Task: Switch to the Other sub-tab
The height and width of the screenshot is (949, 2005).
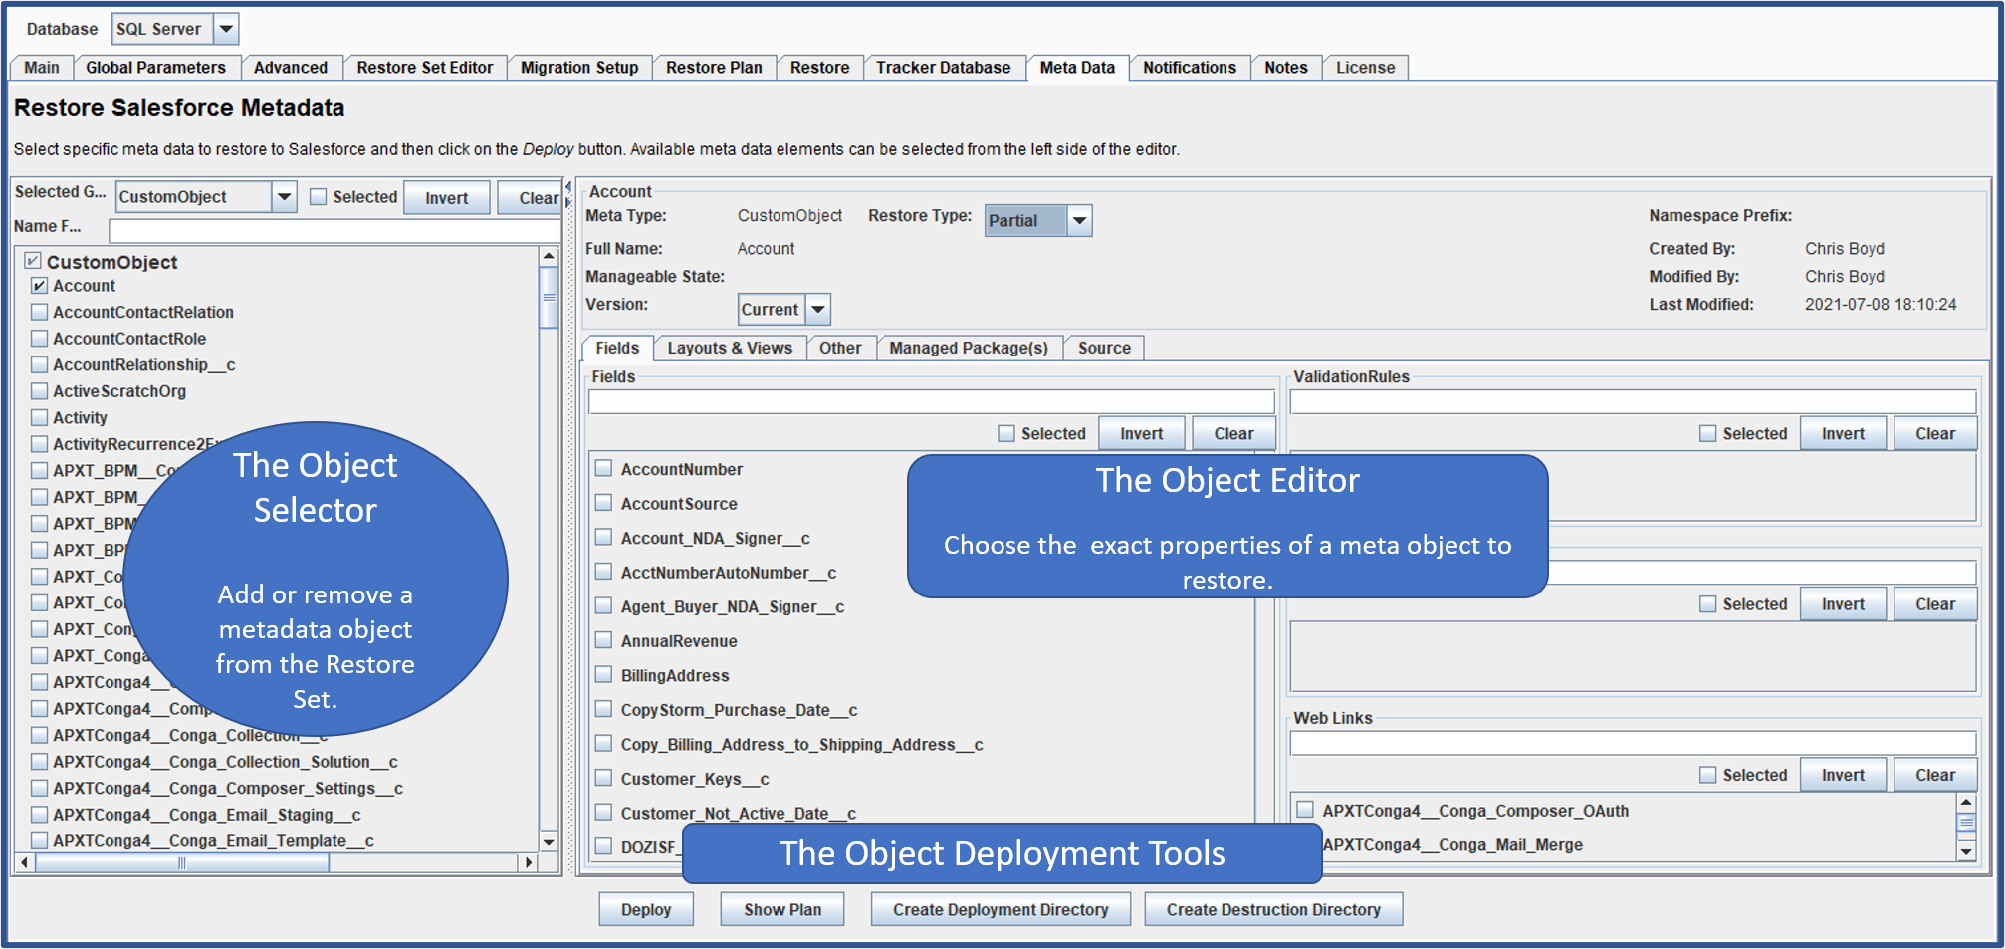Action: tap(840, 348)
